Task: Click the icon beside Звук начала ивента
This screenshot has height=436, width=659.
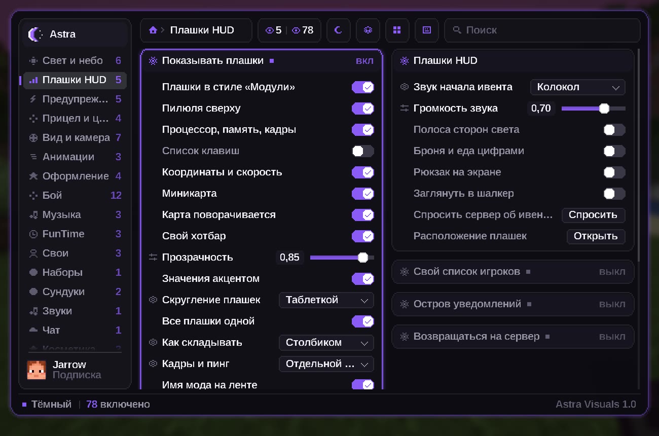Action: click(405, 87)
